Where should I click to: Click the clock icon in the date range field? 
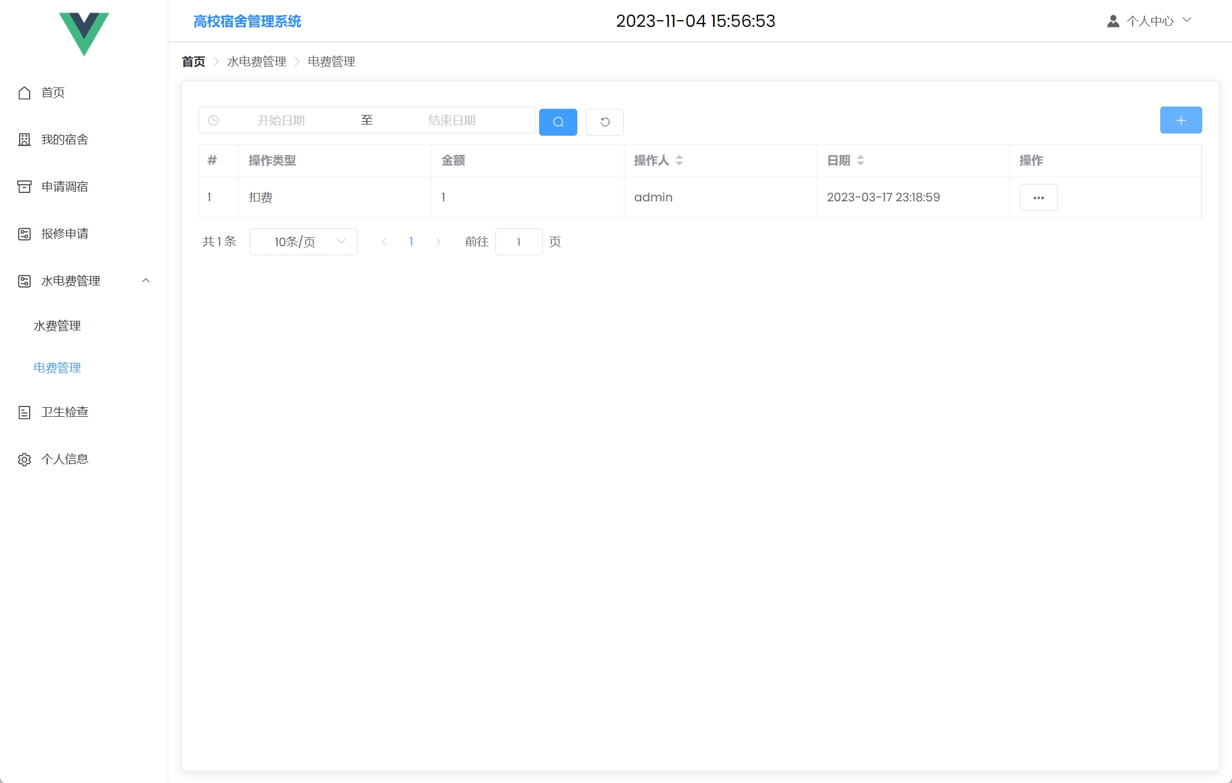[x=214, y=120]
